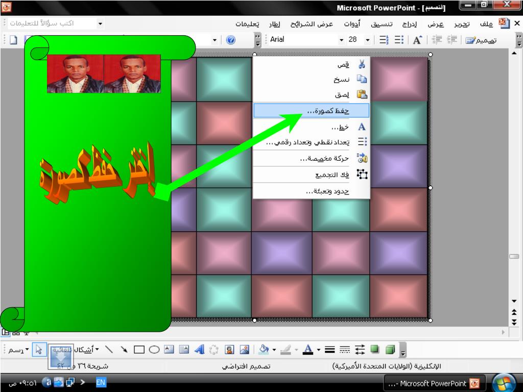
Task: Open the تعليمات (Help) menu
Action: 247,24
